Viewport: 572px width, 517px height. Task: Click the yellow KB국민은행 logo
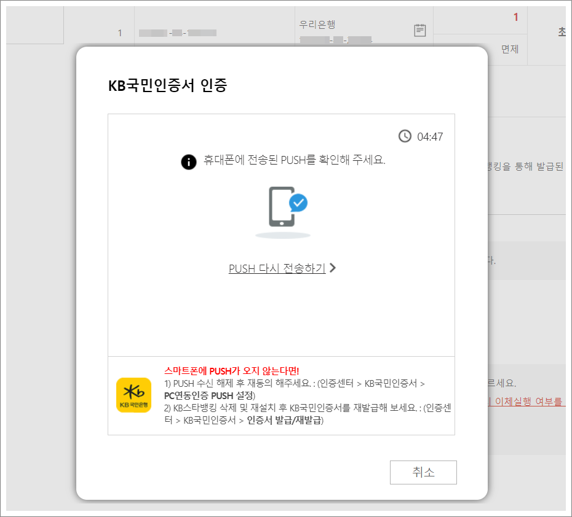coord(133,395)
